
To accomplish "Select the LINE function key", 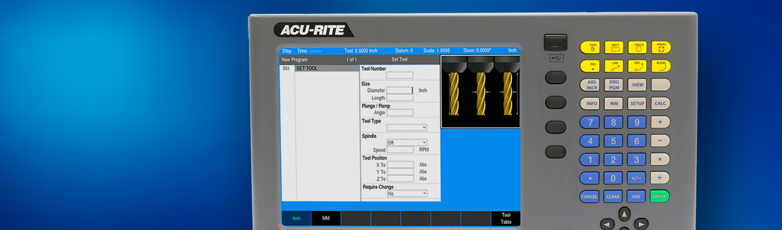I will click(x=614, y=66).
